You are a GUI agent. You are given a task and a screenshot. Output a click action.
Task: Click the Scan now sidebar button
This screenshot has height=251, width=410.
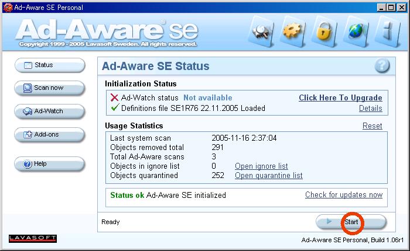point(50,88)
